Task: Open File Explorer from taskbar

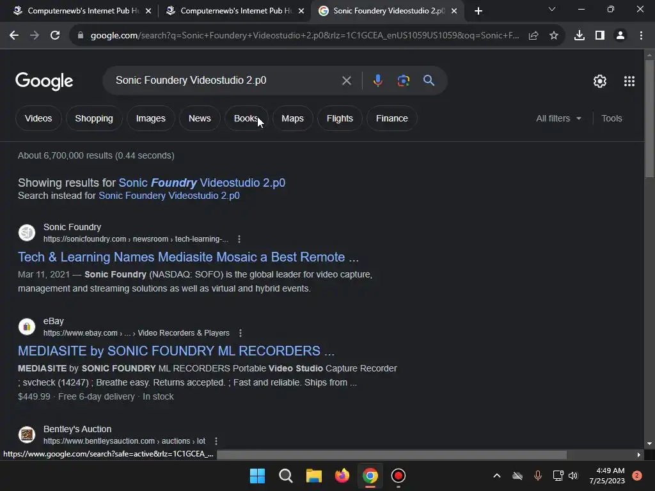Action: tap(313, 476)
